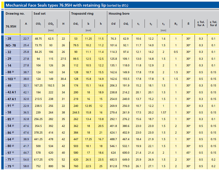Click the Ødf value '600.0'
Image resolution: width=219 pixels, height=170 pixels.
[126, 153]
